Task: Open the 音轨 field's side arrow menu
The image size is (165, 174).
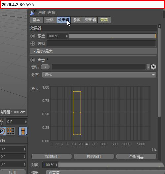Action: [x=148, y=67]
